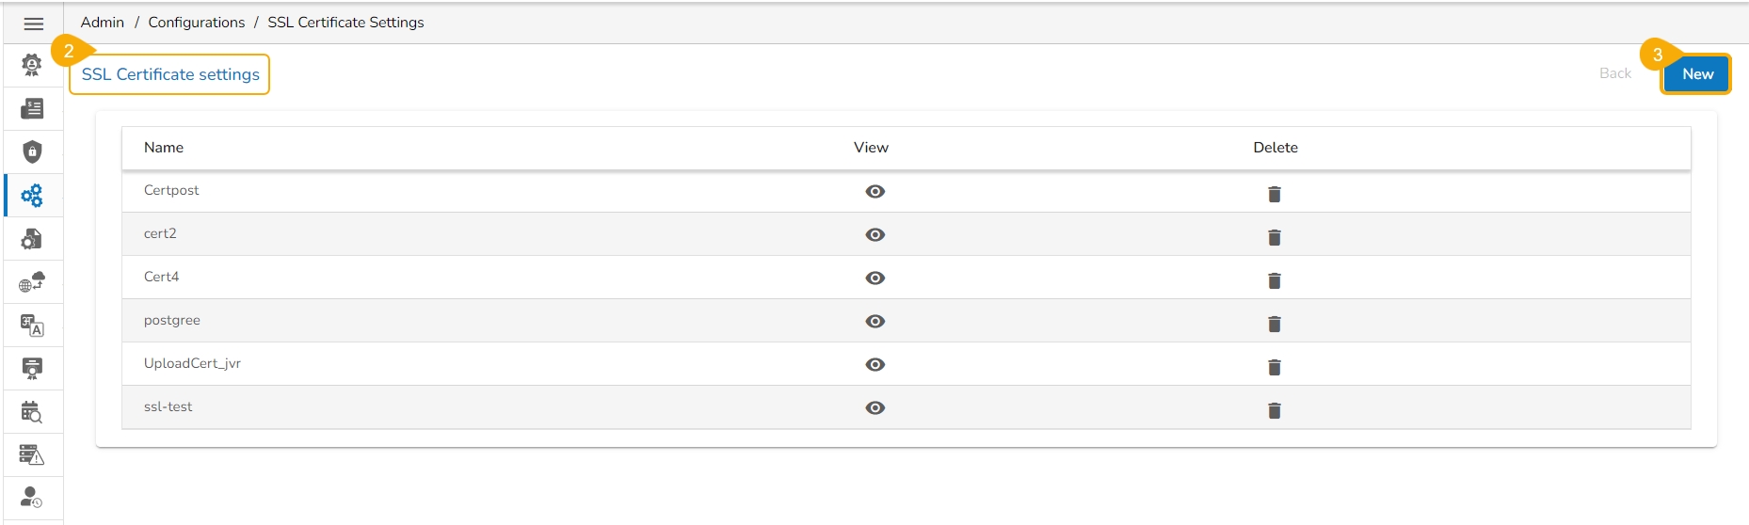Go to Configurations in the breadcrumb
Viewport: 1749px width, 525px height.
pyautogui.click(x=196, y=23)
